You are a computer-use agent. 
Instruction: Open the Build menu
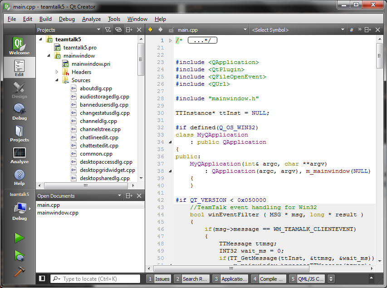[45, 19]
